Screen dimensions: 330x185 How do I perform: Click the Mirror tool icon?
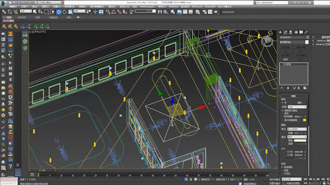click(x=160, y=12)
